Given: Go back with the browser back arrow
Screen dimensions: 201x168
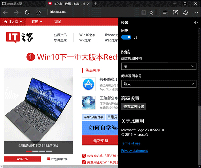Looking at the screenshot, I should 5,12.
